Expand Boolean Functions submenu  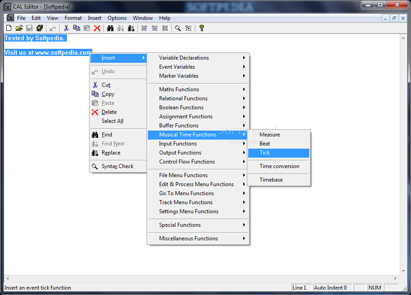(198, 108)
